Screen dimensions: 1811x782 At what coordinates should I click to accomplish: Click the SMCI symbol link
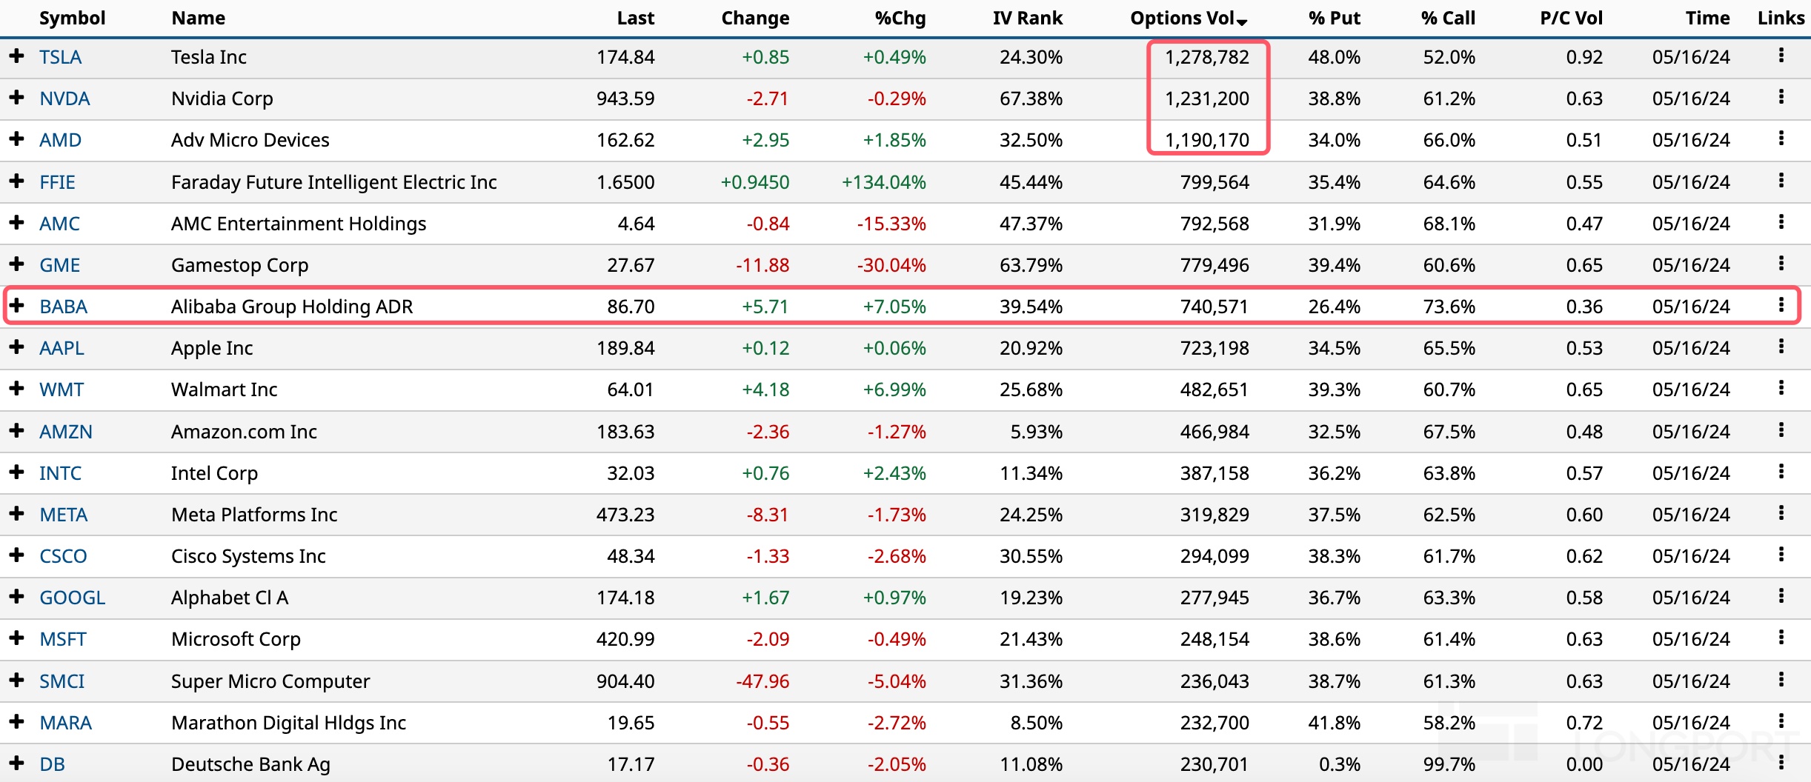pos(62,681)
